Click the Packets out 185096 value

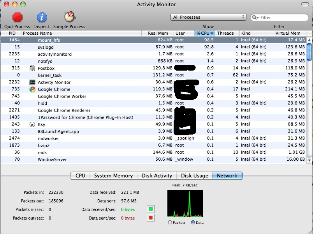coord(56,201)
